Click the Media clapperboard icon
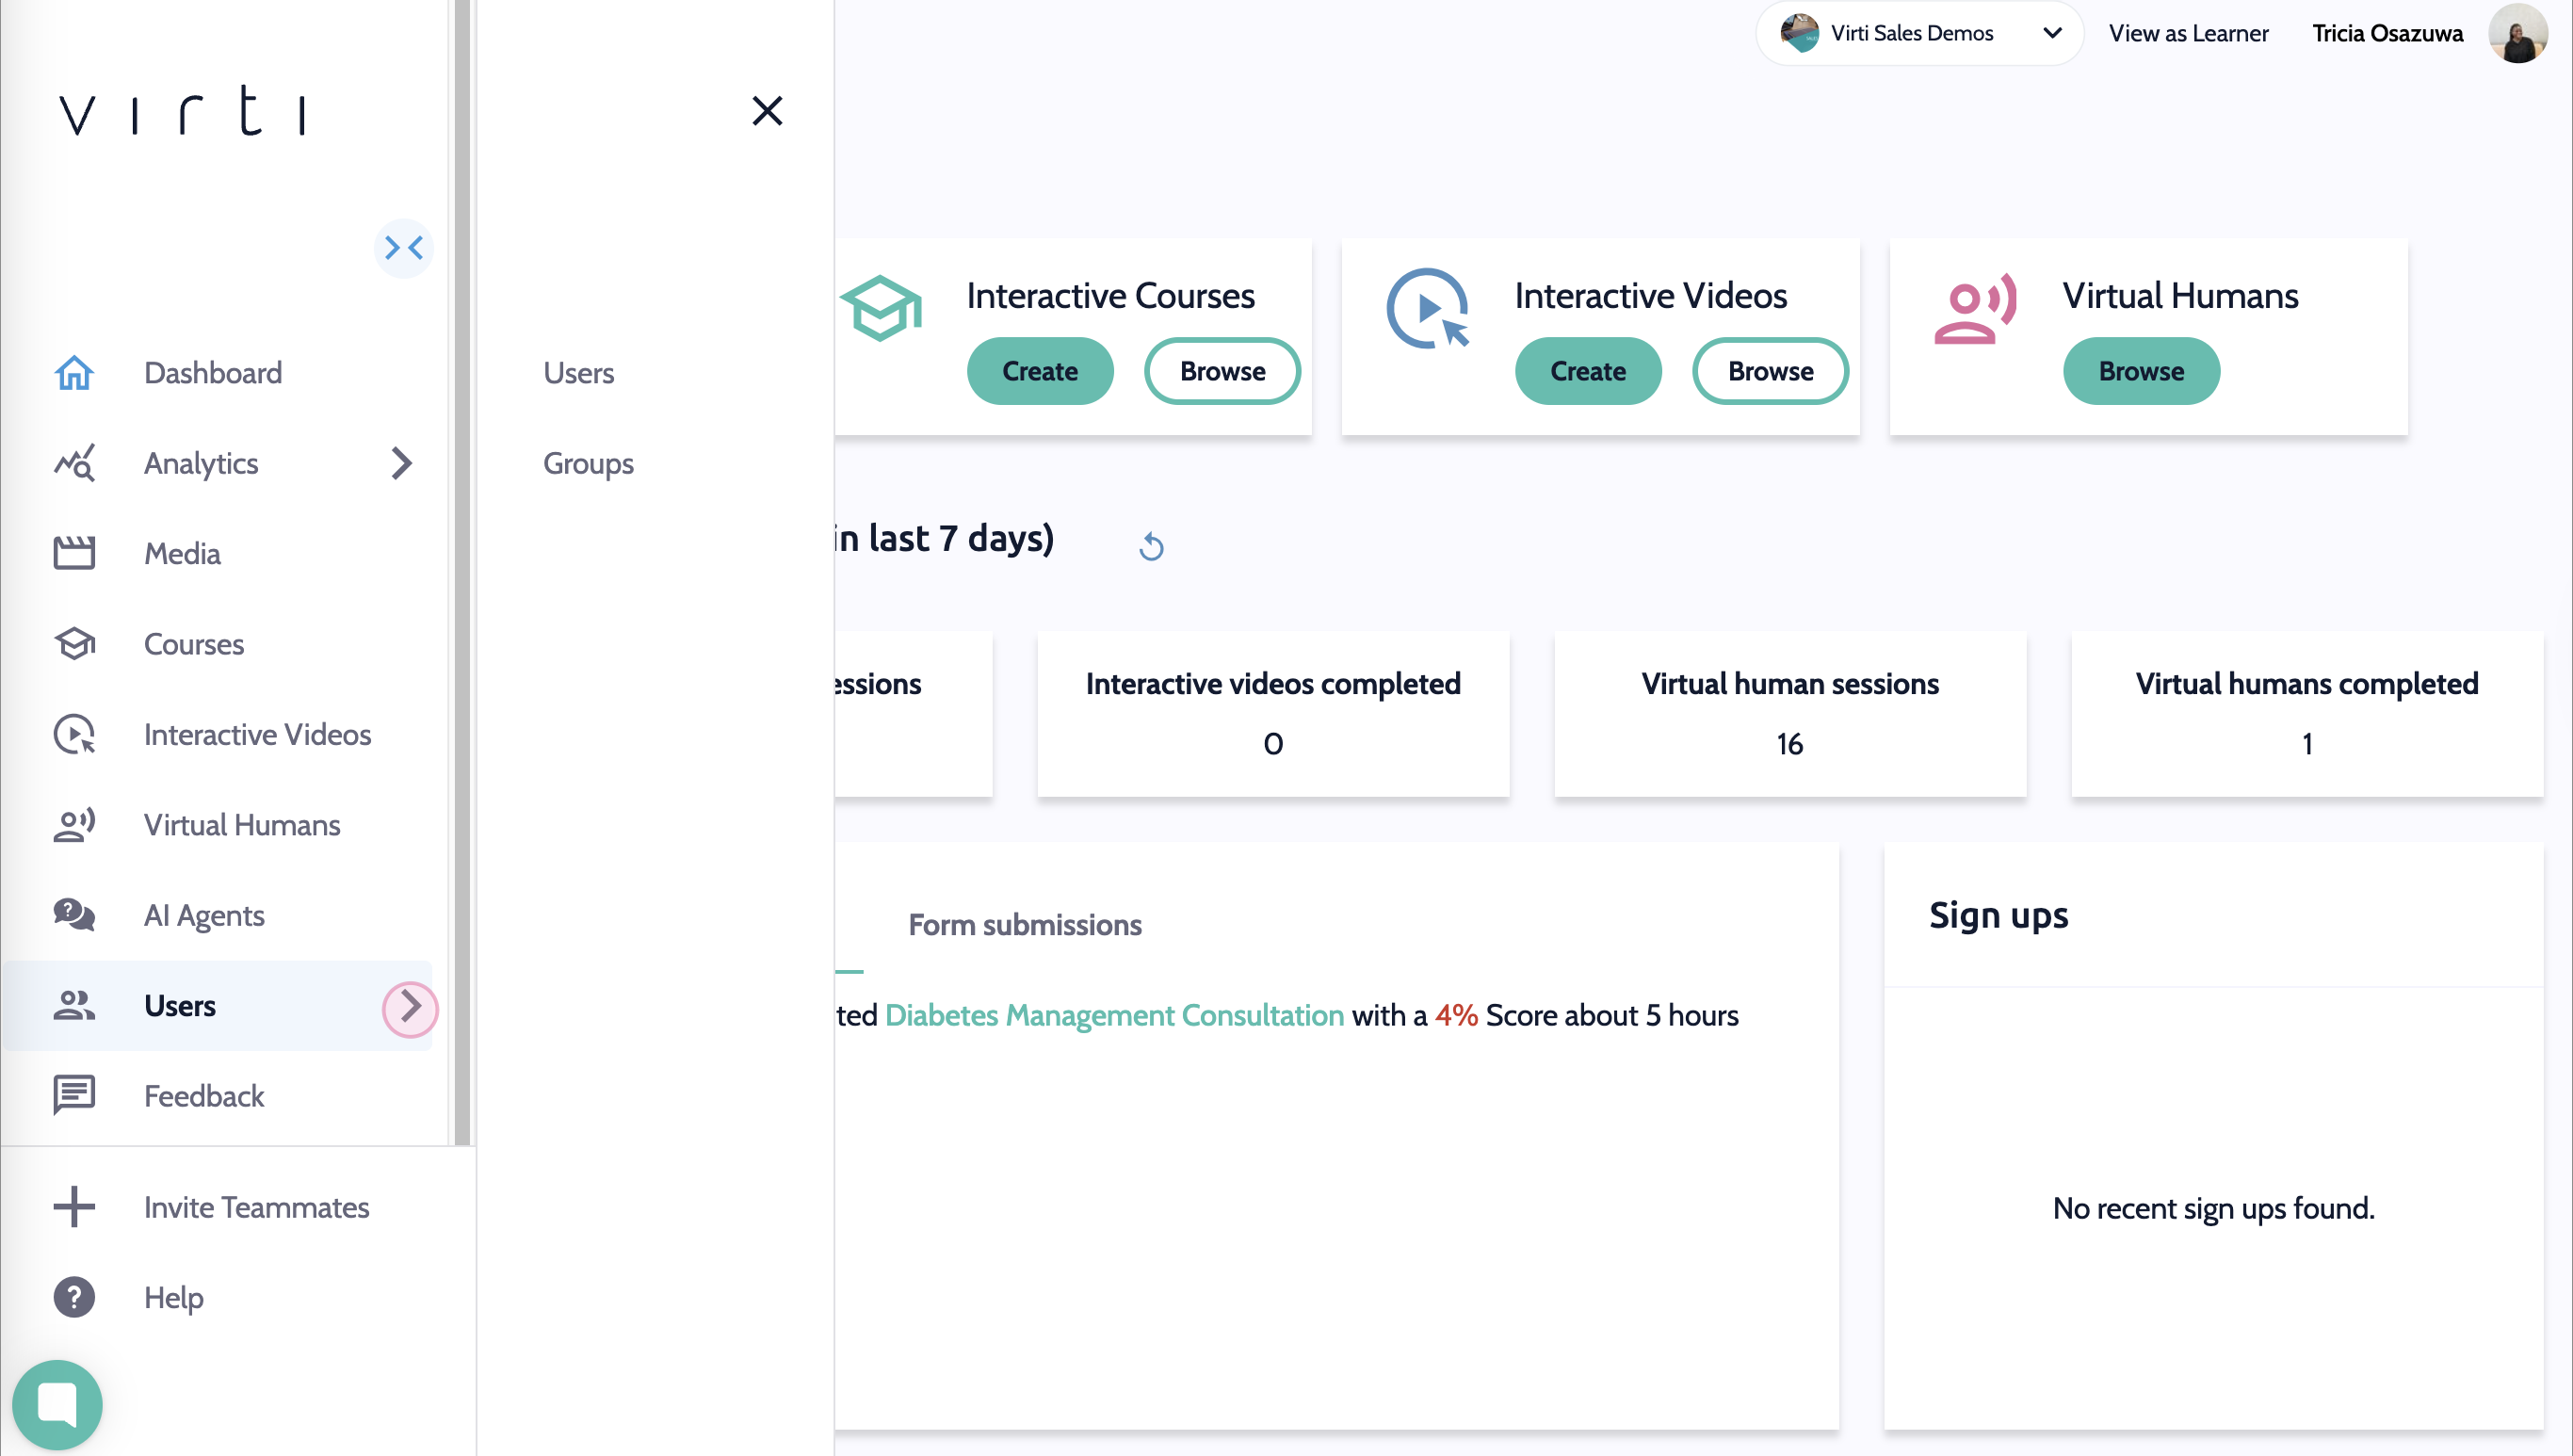 (74, 553)
